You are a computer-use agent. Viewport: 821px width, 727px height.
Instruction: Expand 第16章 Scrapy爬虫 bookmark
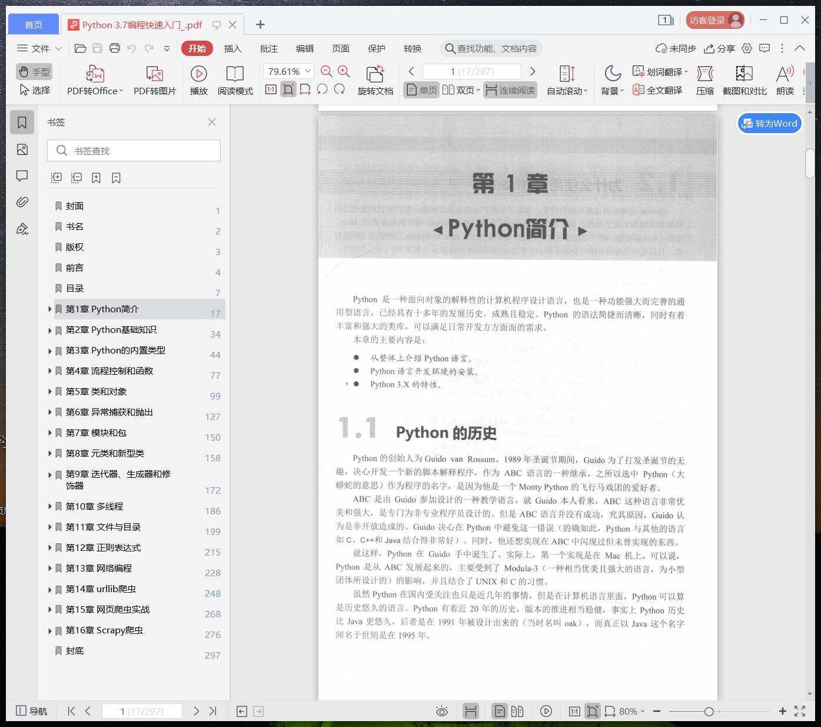pos(50,631)
